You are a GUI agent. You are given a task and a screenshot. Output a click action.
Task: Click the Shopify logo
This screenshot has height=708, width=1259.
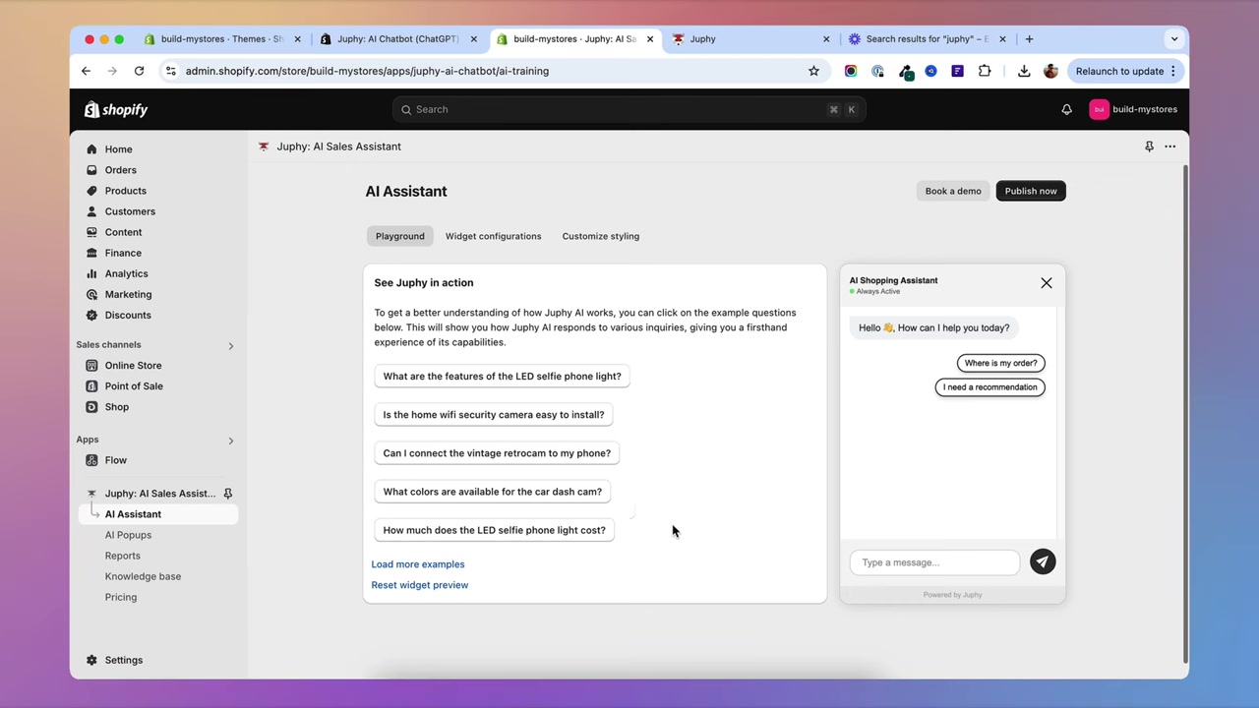(x=116, y=109)
